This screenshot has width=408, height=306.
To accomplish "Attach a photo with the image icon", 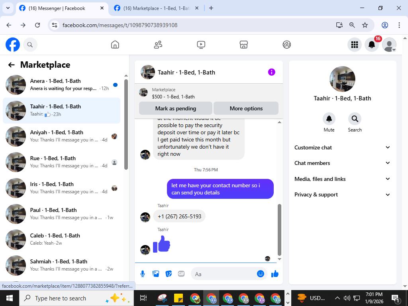I will pos(156,274).
